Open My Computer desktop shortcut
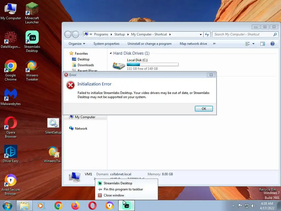 coord(11,12)
